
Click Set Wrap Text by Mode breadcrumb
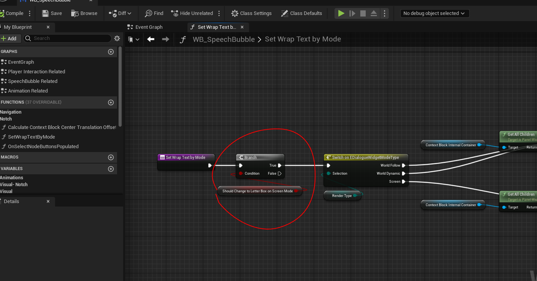click(x=303, y=39)
